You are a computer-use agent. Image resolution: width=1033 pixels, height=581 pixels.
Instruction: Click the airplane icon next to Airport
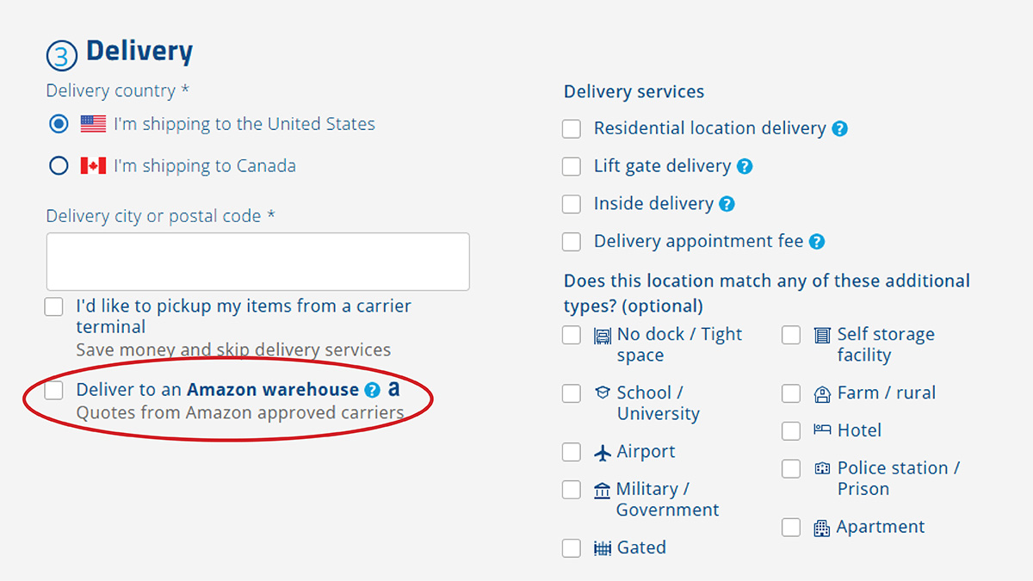click(x=601, y=451)
